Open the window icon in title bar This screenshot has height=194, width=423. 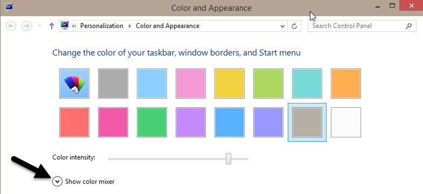[9, 6]
